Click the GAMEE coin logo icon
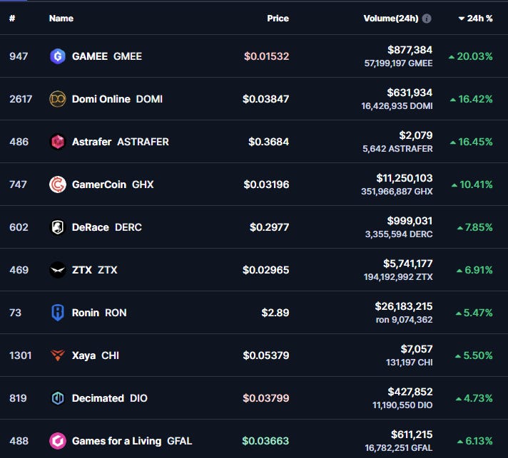508x458 pixels. pyautogui.click(x=58, y=56)
